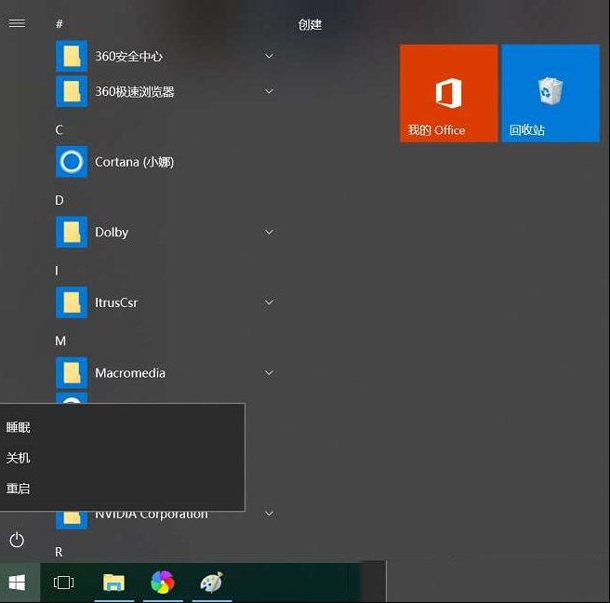
Task: Open the Paint palette taskbar app
Action: [212, 583]
